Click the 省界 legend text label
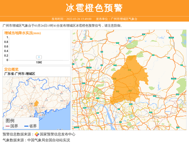Image resolution: width=189 pixels, height=148 pixels. point(33,126)
